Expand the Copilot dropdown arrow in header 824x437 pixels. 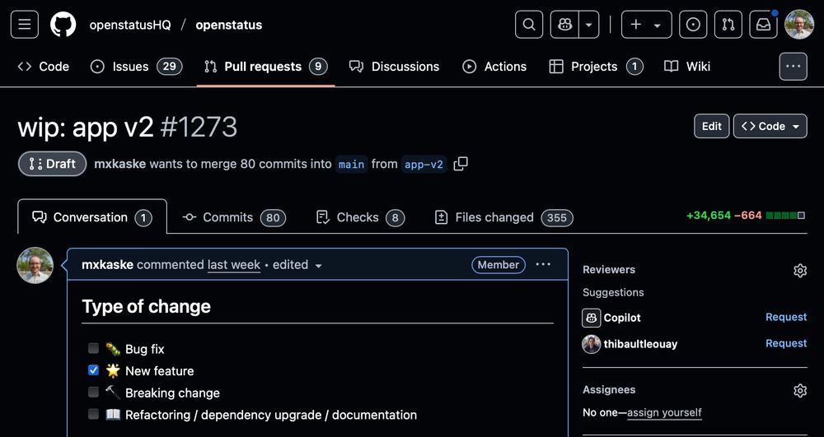[x=589, y=25]
